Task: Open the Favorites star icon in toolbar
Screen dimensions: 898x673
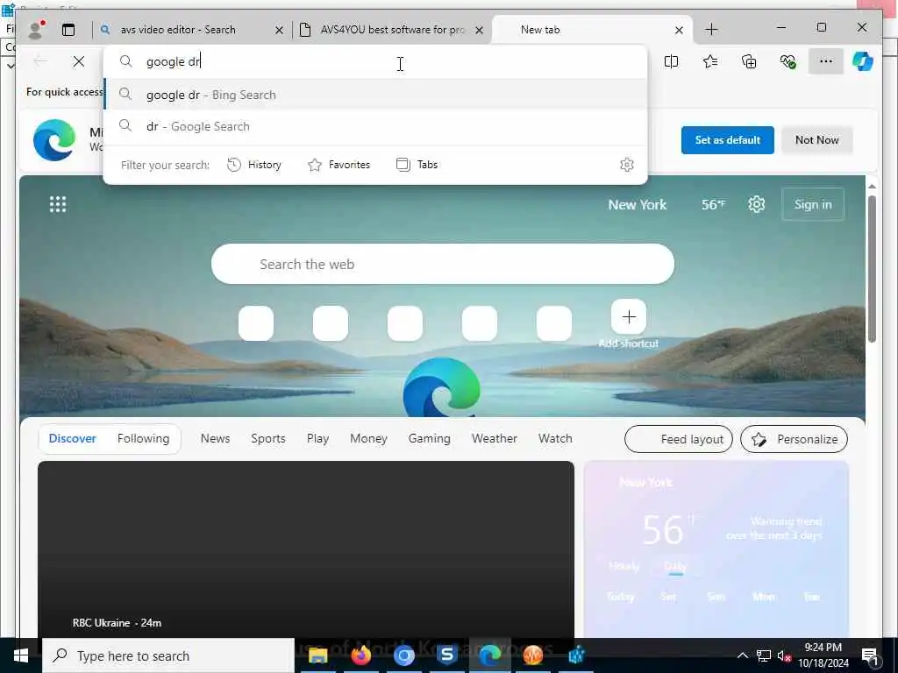Action: 710,61
